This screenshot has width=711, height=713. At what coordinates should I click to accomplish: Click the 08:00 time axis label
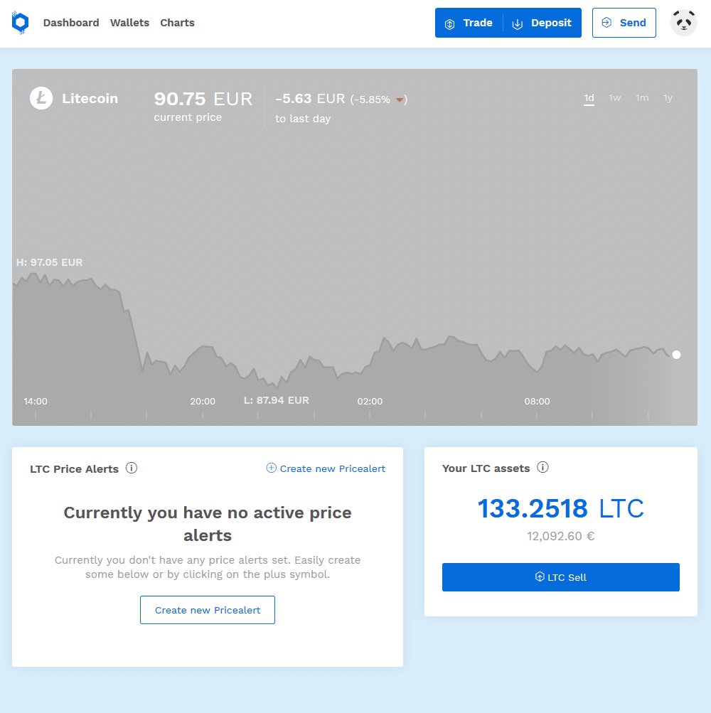point(538,402)
